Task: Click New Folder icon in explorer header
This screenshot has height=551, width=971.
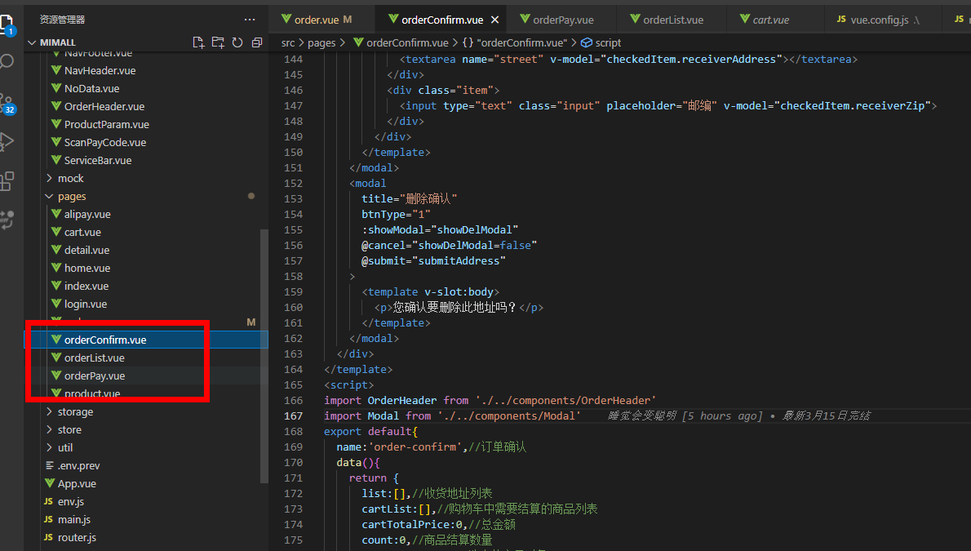Action: [x=218, y=42]
